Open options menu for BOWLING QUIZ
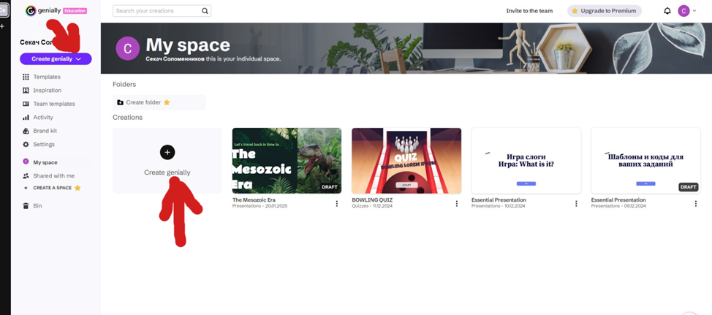This screenshot has height=315, width=712. click(x=457, y=204)
